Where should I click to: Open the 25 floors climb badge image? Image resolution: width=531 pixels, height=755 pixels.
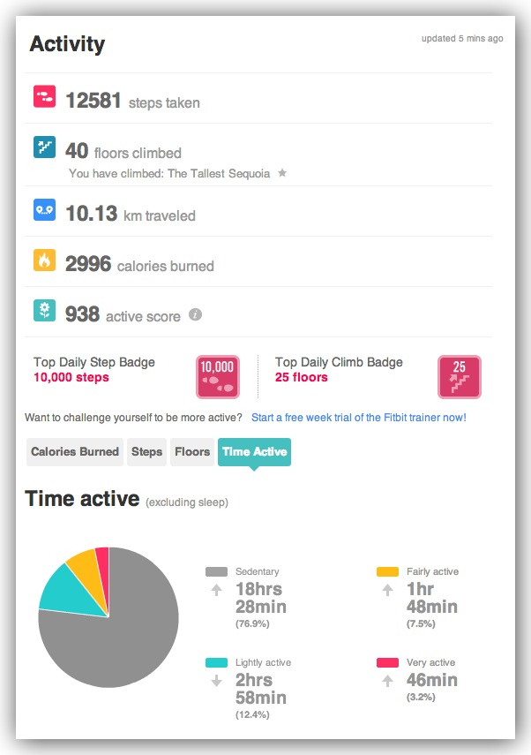pos(460,376)
